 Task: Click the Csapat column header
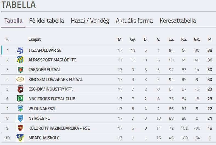coord(35,39)
